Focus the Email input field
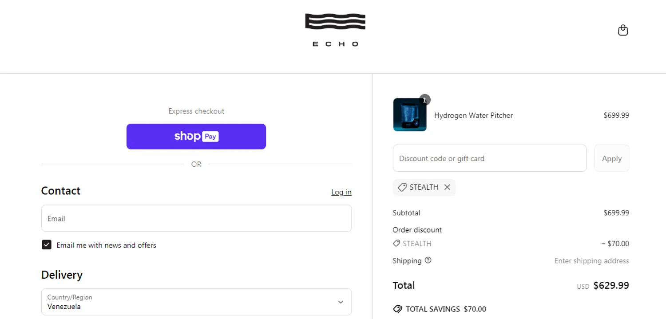Image resolution: width=666 pixels, height=319 pixels. pyautogui.click(x=196, y=218)
